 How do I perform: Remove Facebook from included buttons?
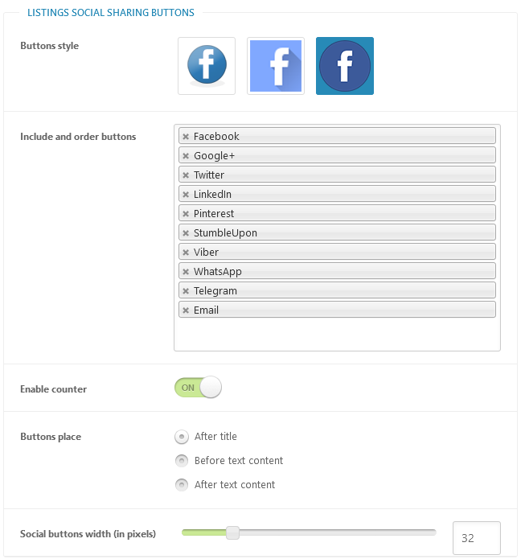[x=186, y=136]
